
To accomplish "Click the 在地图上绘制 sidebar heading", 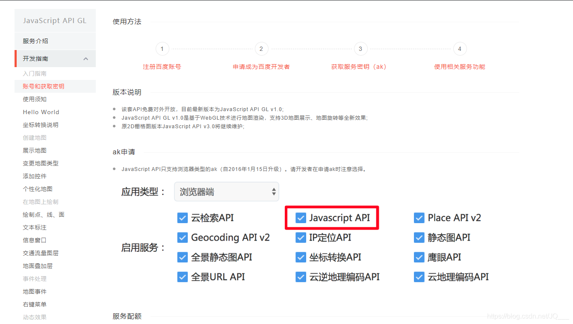I will click(41, 202).
